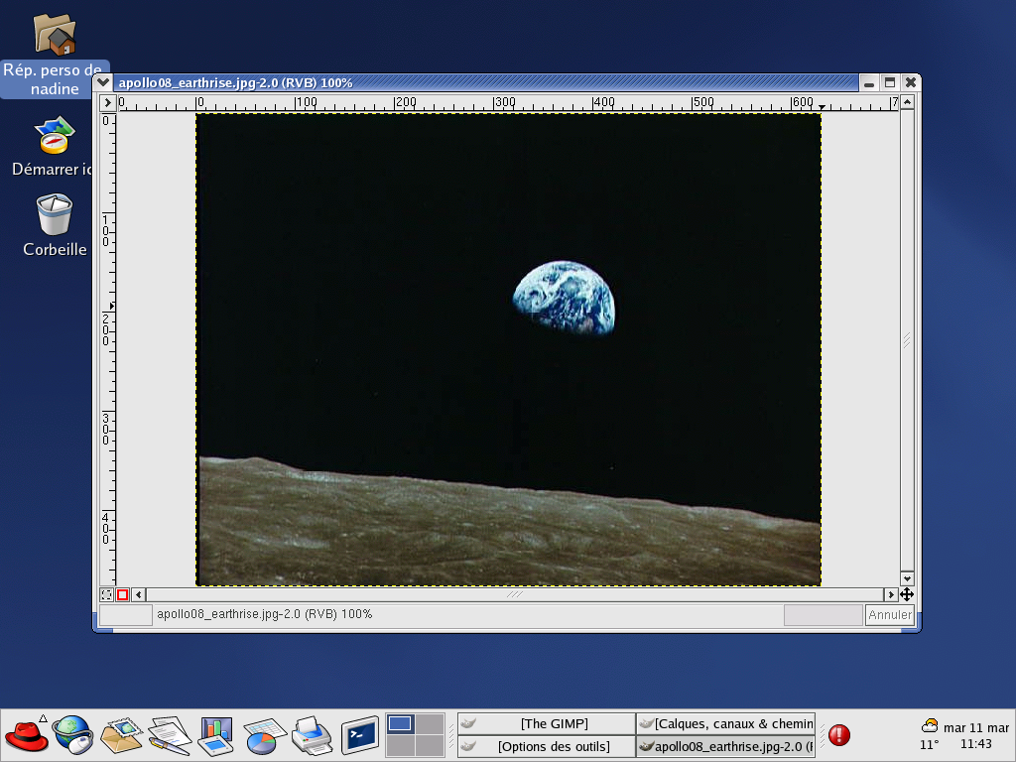Launch the presentation app panel icon
The width and height of the screenshot is (1016, 762).
(216, 735)
